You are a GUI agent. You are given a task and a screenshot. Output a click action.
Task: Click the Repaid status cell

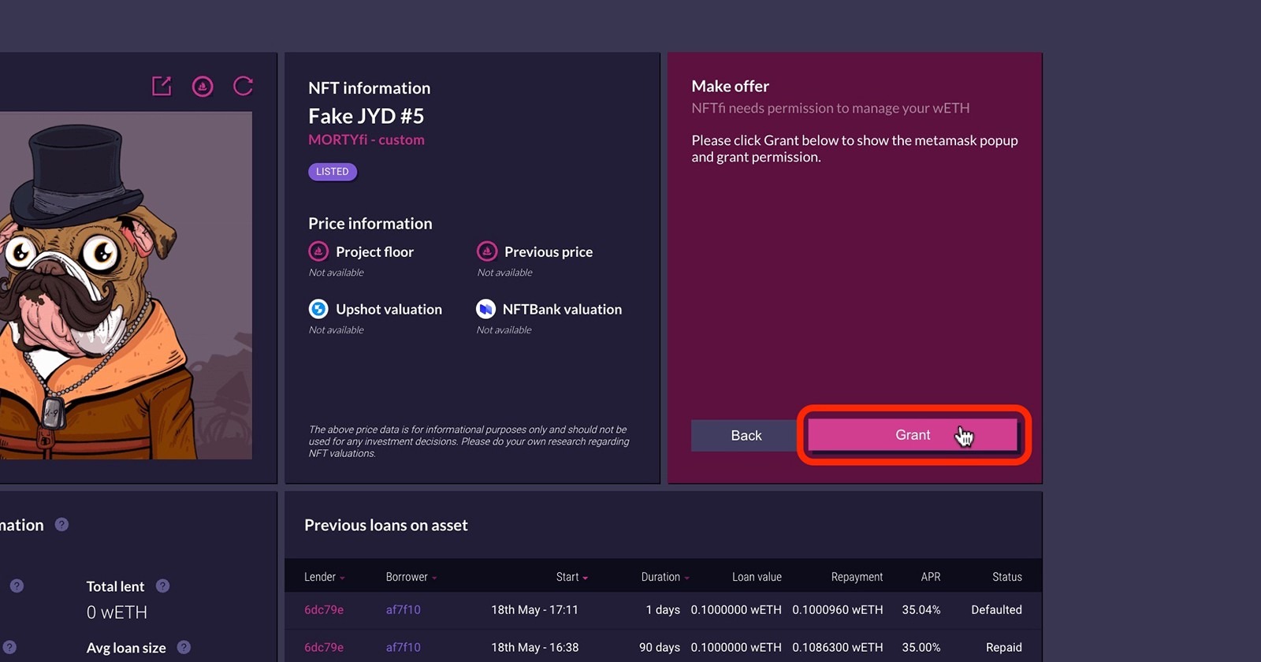(x=1004, y=647)
